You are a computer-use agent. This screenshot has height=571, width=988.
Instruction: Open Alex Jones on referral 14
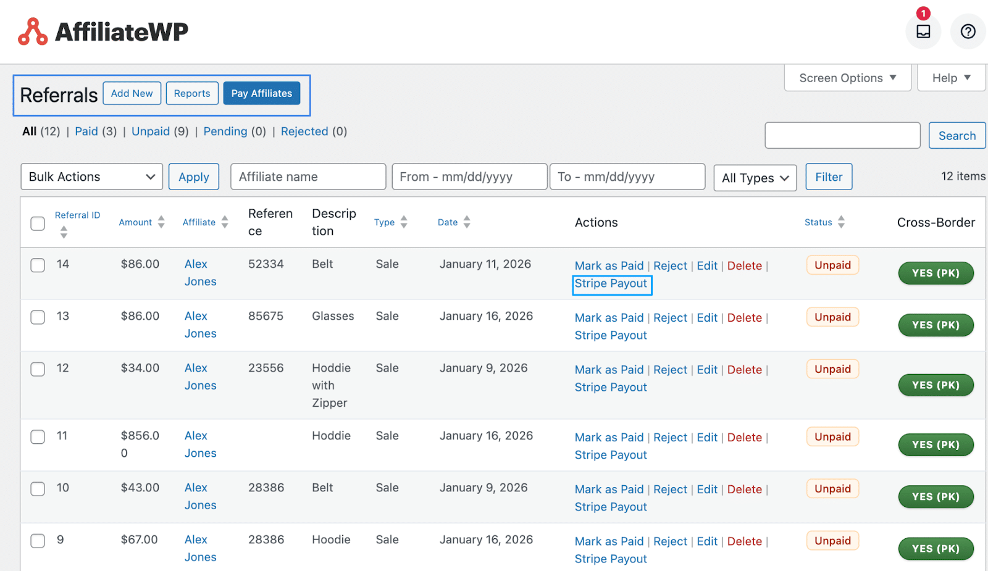coord(200,273)
